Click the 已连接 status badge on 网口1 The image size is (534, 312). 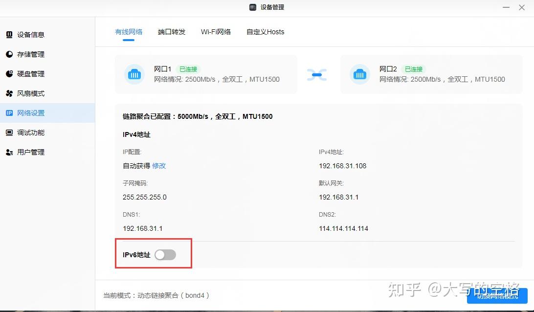(188, 69)
